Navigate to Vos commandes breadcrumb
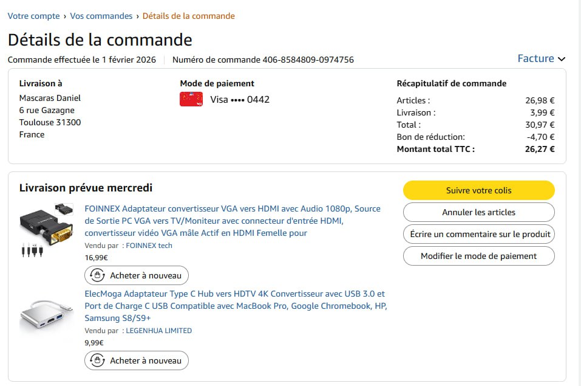Viewport: 581px width, 386px height. 101,16
